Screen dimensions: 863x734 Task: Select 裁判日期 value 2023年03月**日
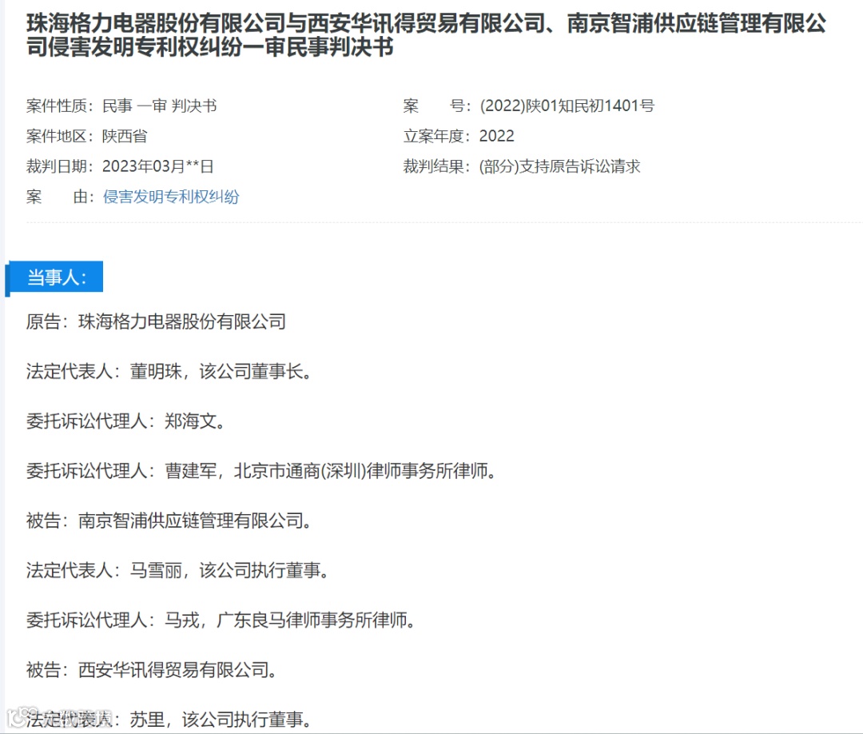coord(158,166)
